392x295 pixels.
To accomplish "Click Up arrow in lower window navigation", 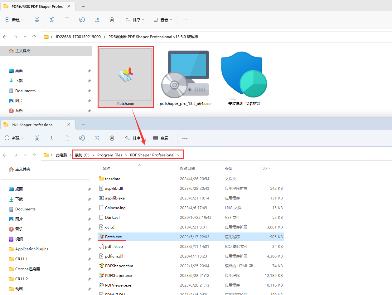I will [34, 155].
